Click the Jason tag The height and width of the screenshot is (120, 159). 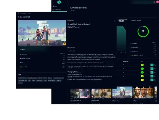pyautogui.click(x=33, y=80)
